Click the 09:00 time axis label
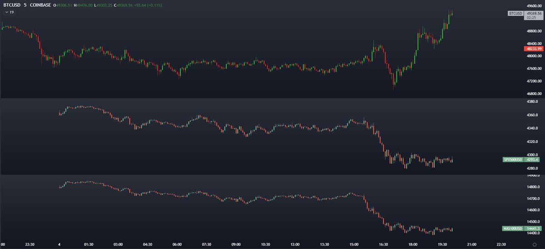This screenshot has width=545, height=249. point(236,244)
